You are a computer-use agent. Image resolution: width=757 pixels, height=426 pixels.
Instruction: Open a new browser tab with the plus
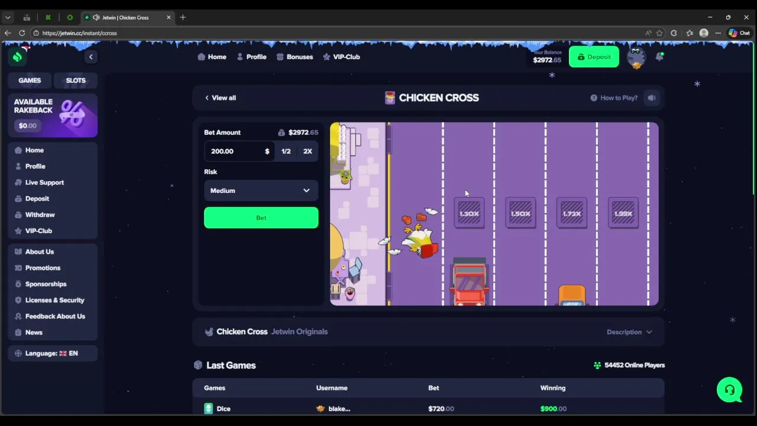[183, 17]
